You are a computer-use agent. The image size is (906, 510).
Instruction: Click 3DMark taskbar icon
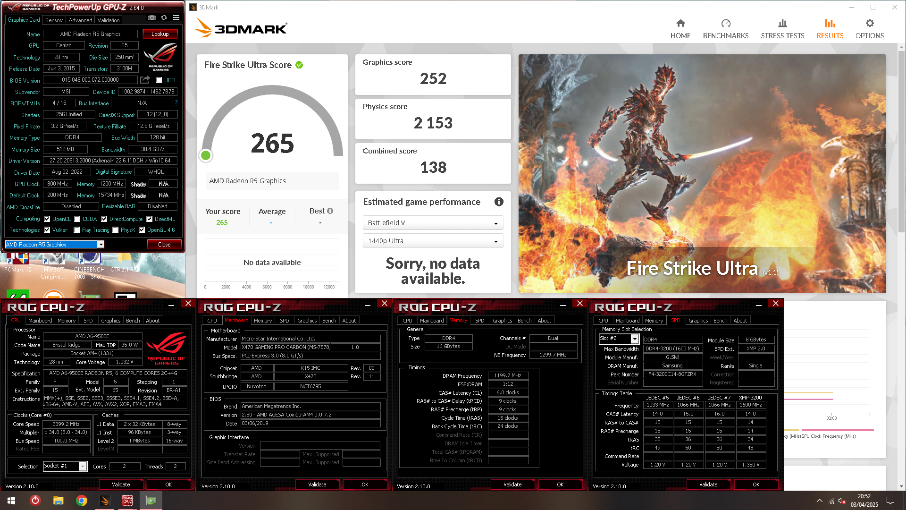(105, 501)
